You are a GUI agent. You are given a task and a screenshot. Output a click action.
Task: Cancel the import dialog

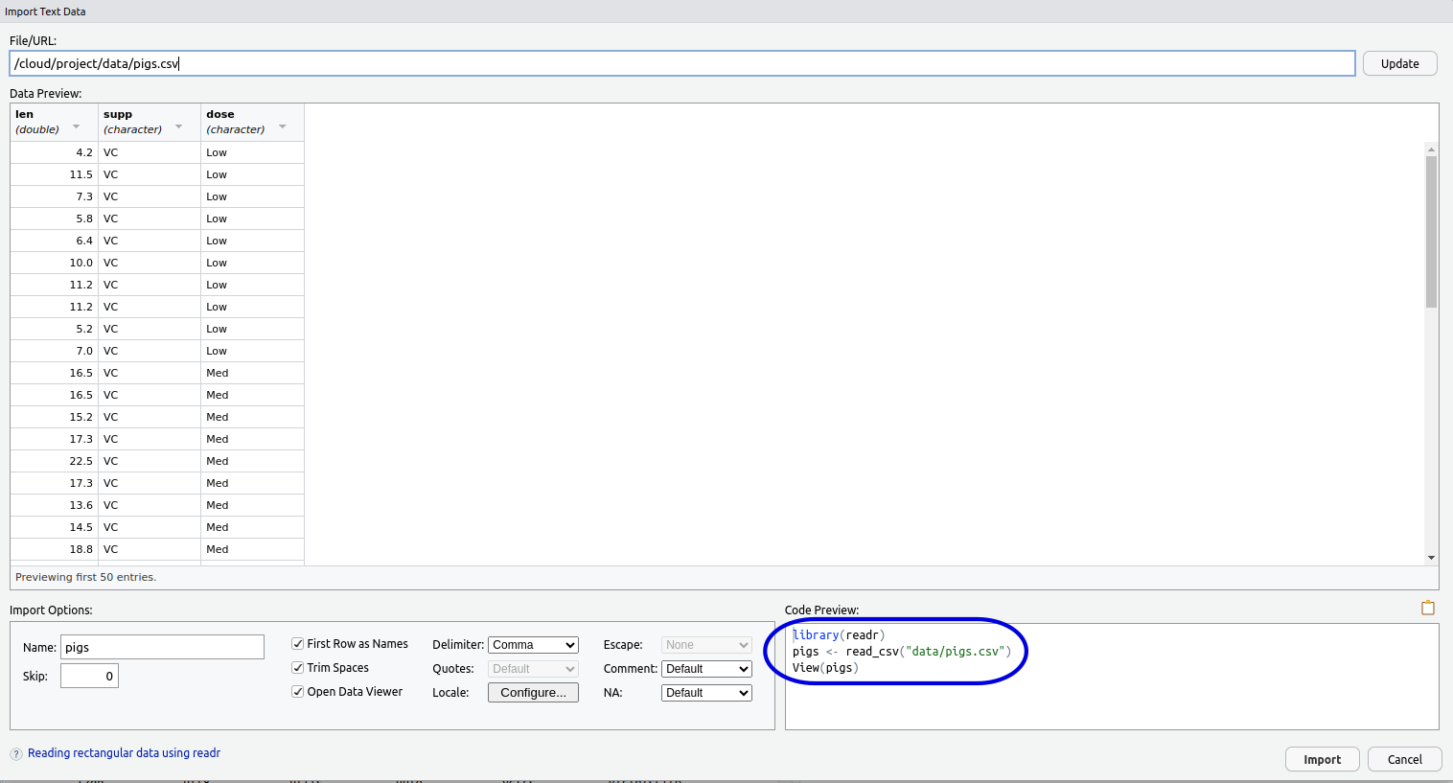coord(1404,759)
